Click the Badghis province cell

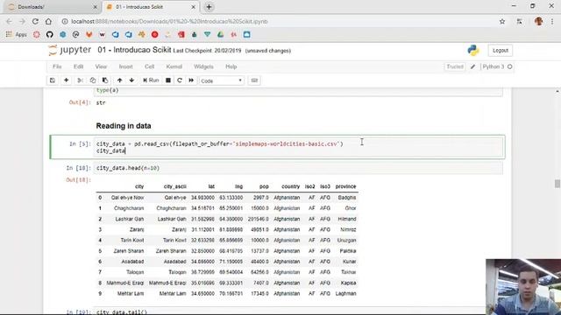point(347,198)
